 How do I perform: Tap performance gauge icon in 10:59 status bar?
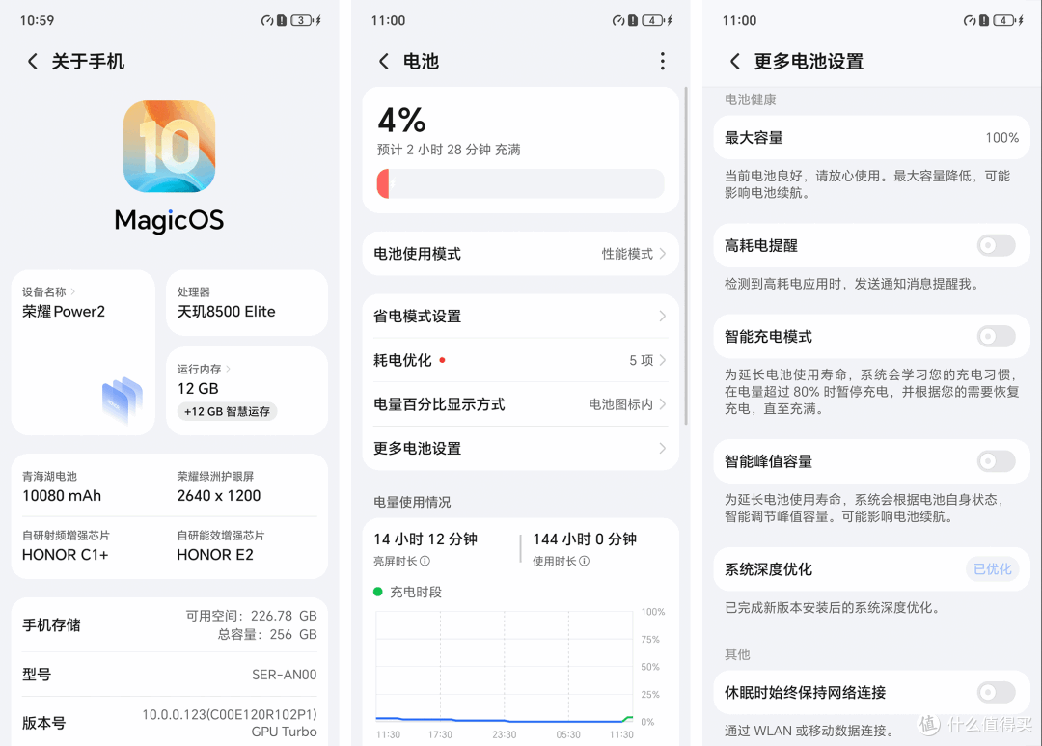pyautogui.click(x=267, y=20)
